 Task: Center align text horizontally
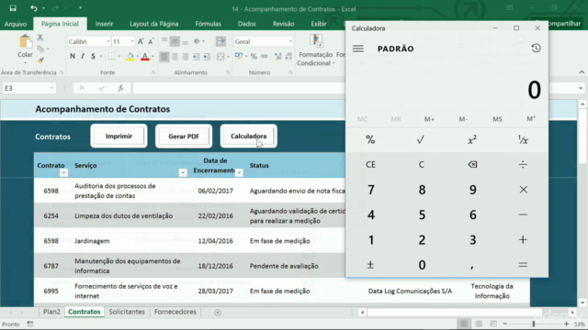[x=175, y=57]
